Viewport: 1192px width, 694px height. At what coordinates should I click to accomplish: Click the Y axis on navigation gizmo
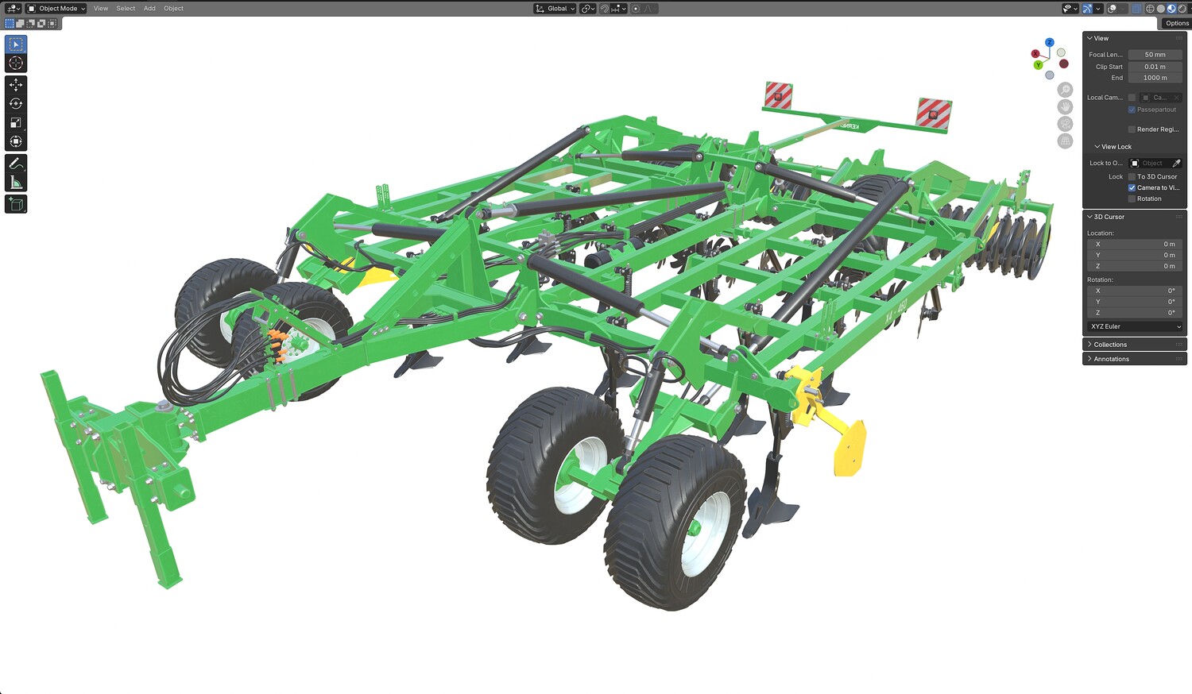[x=1038, y=65]
